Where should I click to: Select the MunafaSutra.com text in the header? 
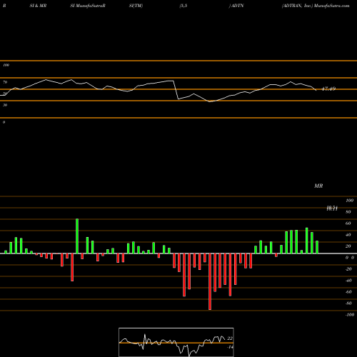332,6
